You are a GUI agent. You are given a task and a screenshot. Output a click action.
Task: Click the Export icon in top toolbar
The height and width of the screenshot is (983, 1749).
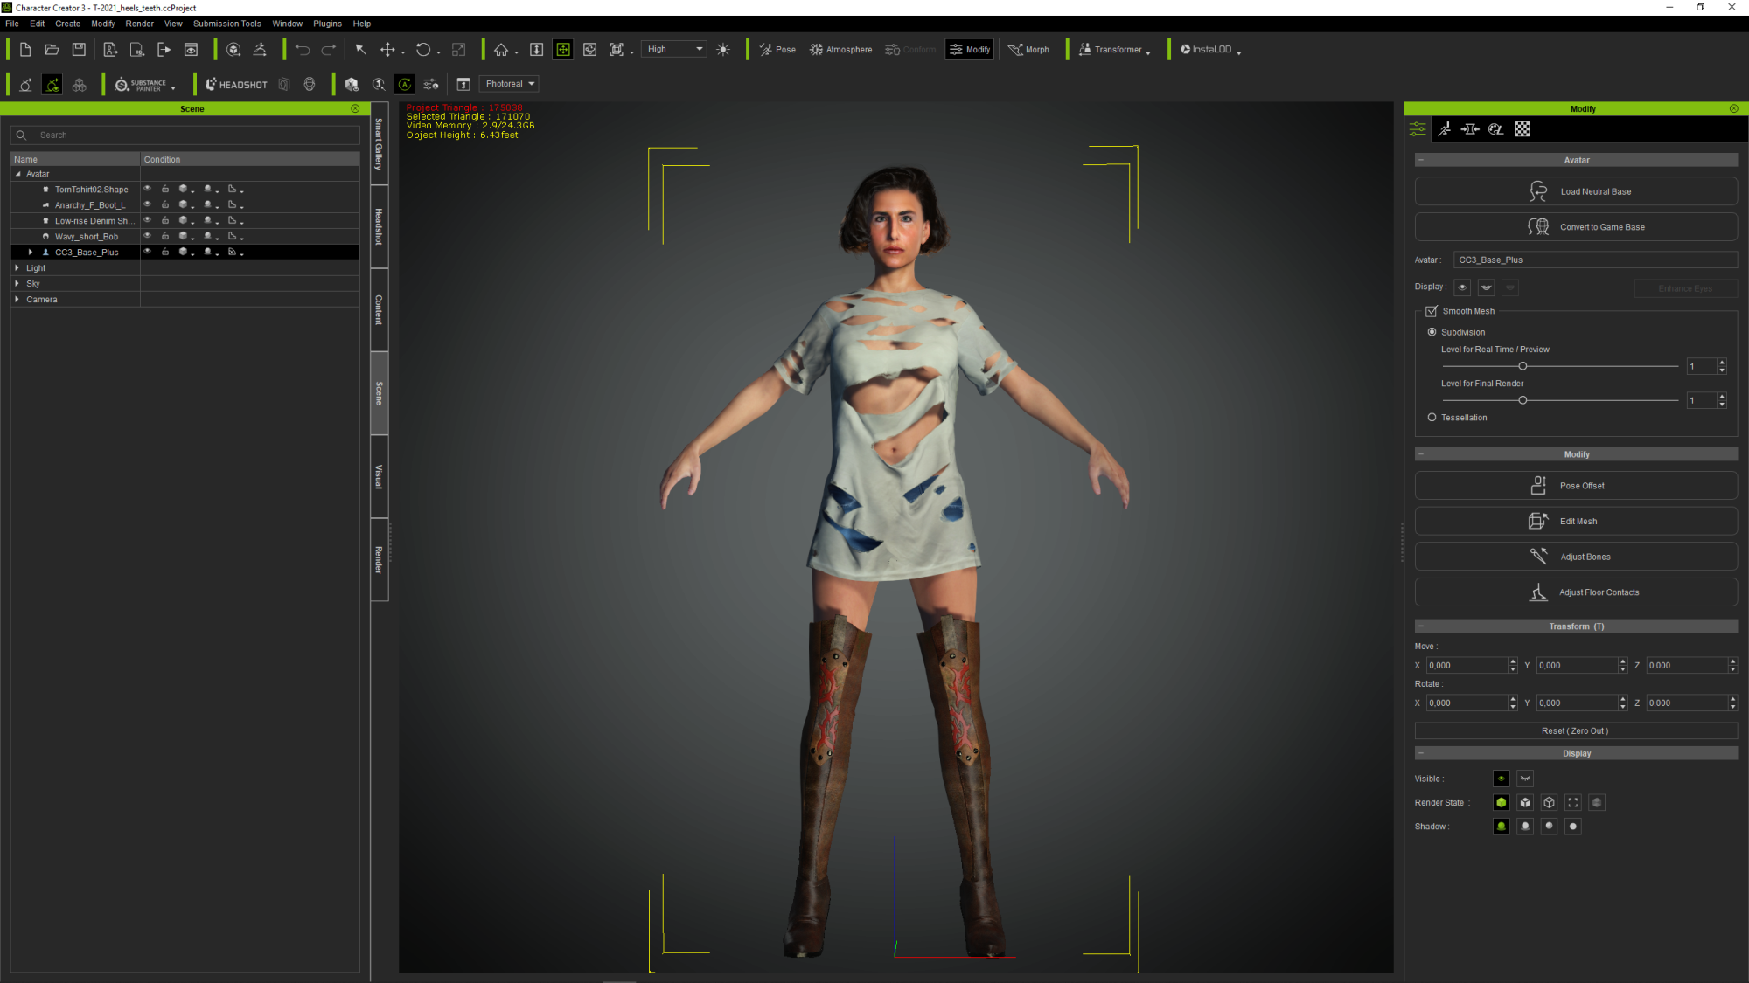164,50
